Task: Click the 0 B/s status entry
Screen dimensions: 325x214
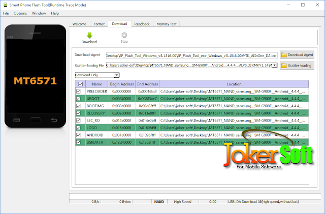Action: 85,201
